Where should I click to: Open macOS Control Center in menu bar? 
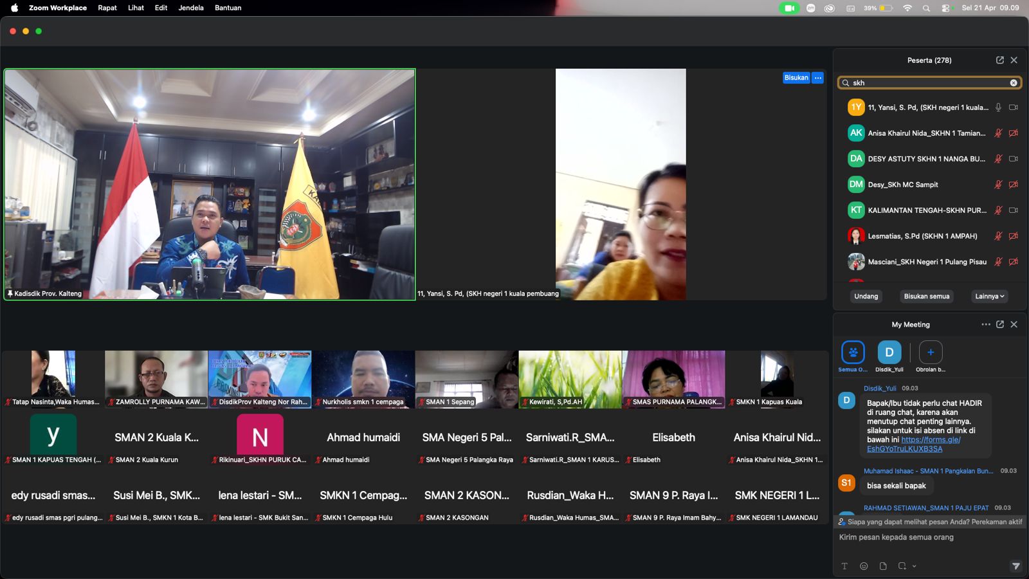pos(945,8)
